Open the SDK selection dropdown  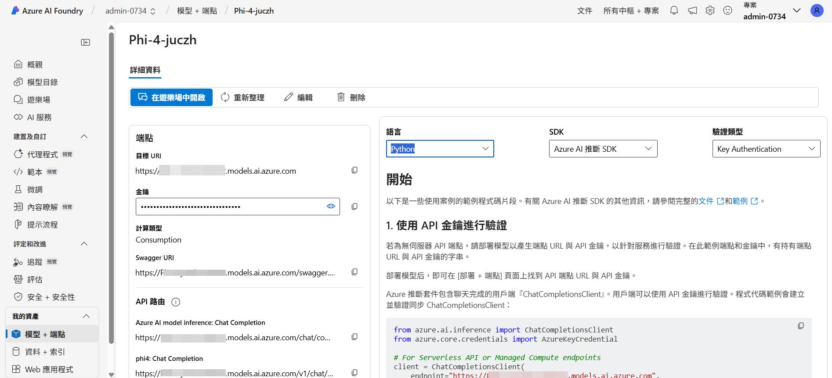(x=603, y=149)
